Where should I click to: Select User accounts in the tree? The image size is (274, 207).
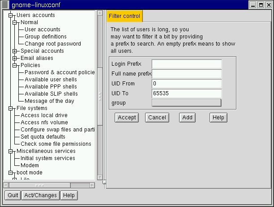[42, 30]
